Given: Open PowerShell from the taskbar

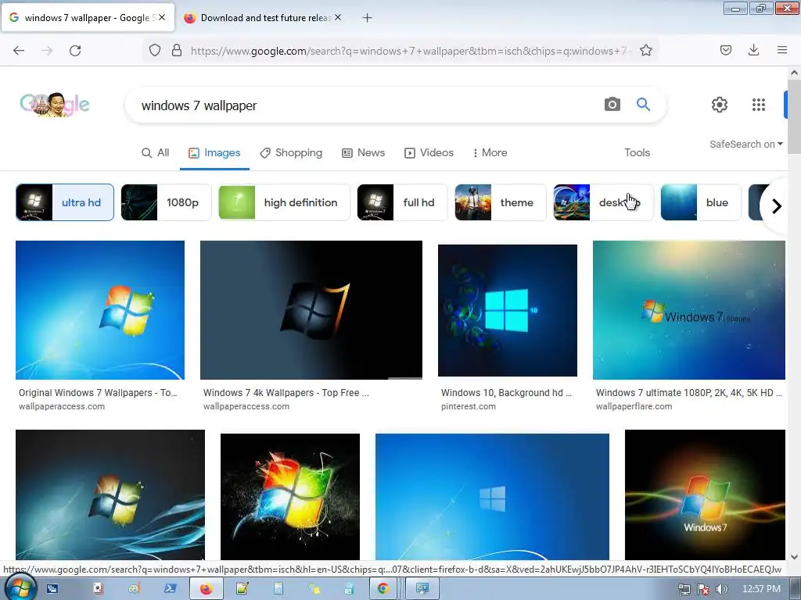Looking at the screenshot, I should click(x=170, y=589).
